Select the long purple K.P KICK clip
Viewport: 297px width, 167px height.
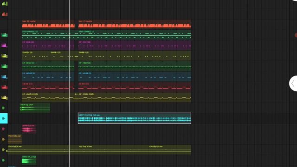click(x=135, y=45)
